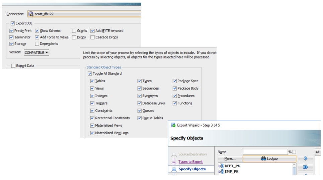323x180 pixels.
Task: Click the scott_db122 connection database icon
Action: tap(31, 14)
